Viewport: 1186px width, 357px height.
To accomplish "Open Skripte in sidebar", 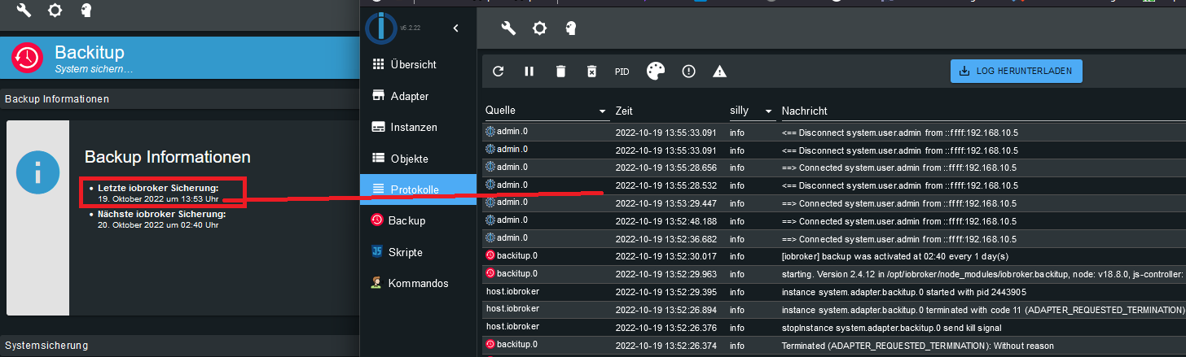I will (x=418, y=252).
